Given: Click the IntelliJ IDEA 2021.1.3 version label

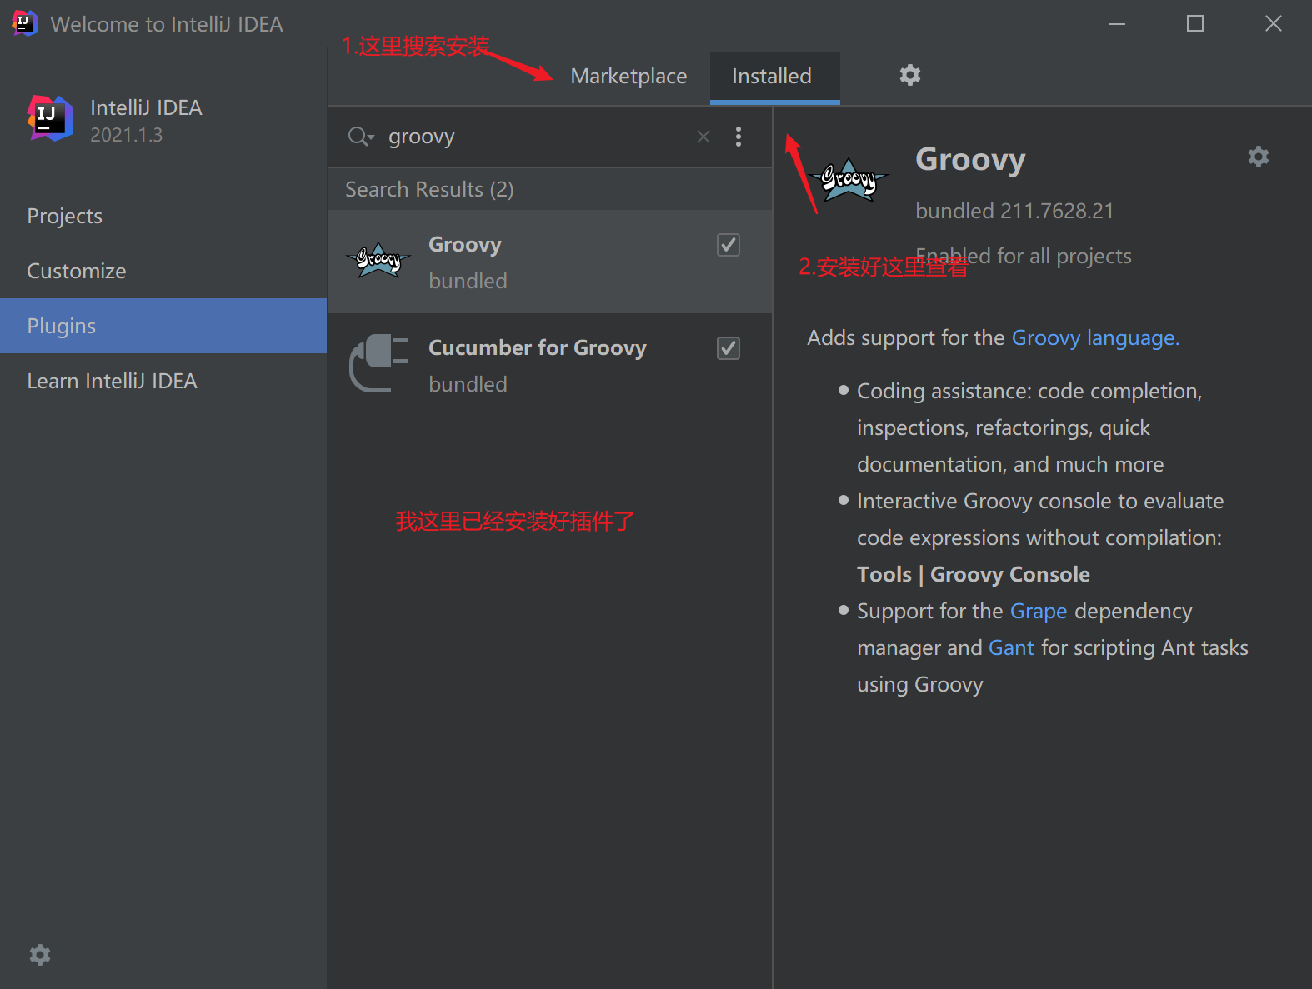Looking at the screenshot, I should [x=127, y=135].
